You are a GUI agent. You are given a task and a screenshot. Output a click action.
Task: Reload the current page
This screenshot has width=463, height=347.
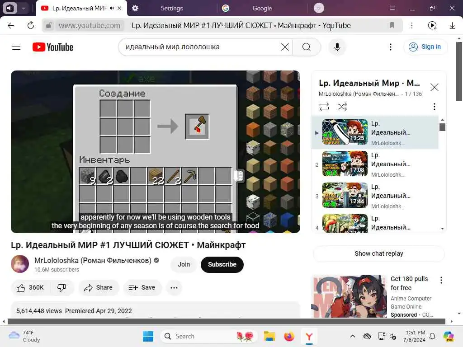pos(30,25)
